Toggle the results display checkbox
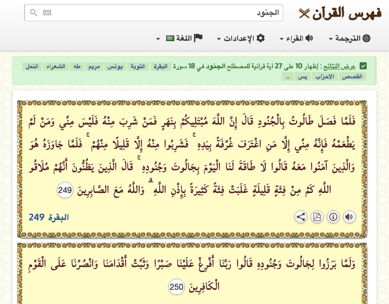Screen dimensions: 389x304 pyautogui.click(x=363, y=66)
